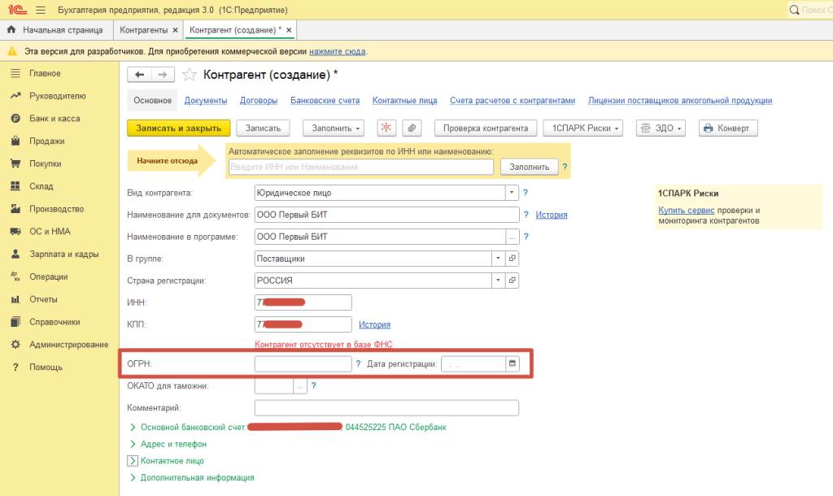The height and width of the screenshot is (496, 833).
Task: Open the 1СПАРК Риски dropdown button
Action: (582, 128)
